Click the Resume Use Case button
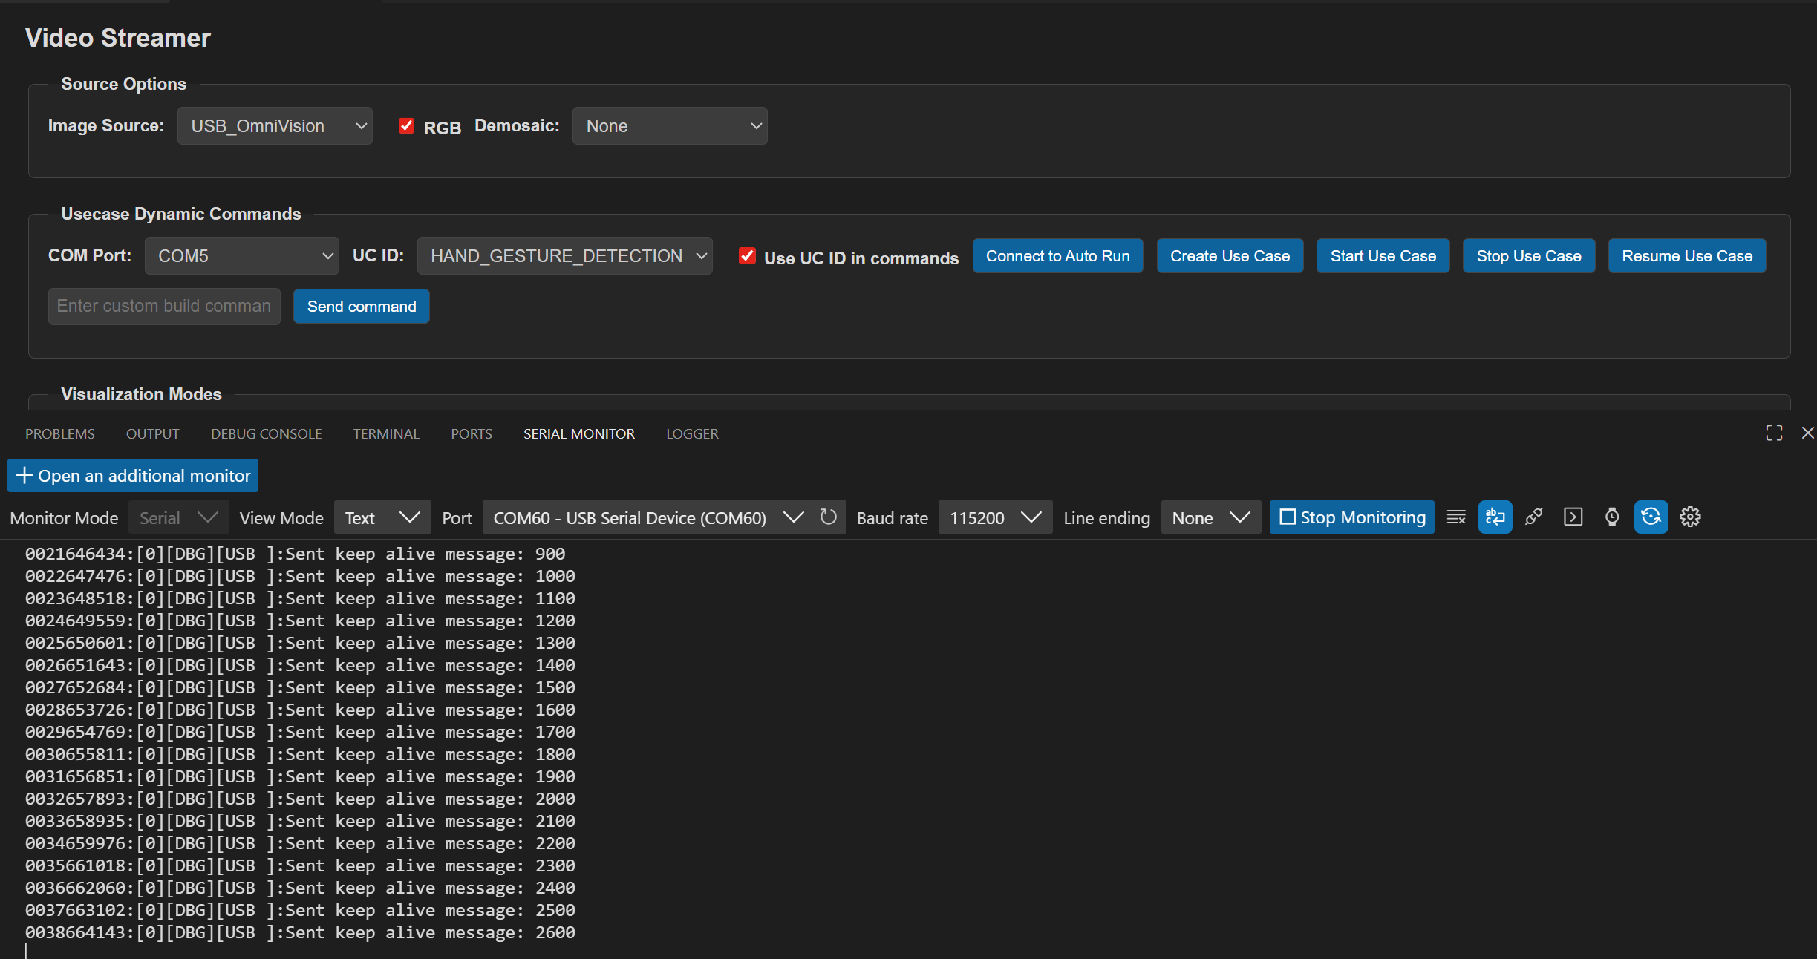The height and width of the screenshot is (959, 1817). point(1687,256)
